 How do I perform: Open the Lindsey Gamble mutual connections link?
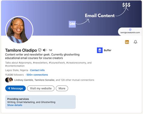pos(54,80)
